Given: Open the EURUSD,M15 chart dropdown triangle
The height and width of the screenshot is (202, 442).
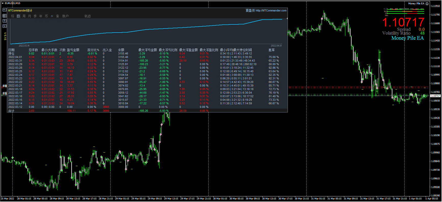Looking at the screenshot, I should [3, 3].
